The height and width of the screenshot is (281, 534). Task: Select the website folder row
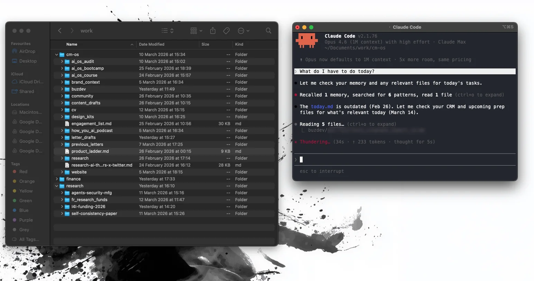pos(164,172)
